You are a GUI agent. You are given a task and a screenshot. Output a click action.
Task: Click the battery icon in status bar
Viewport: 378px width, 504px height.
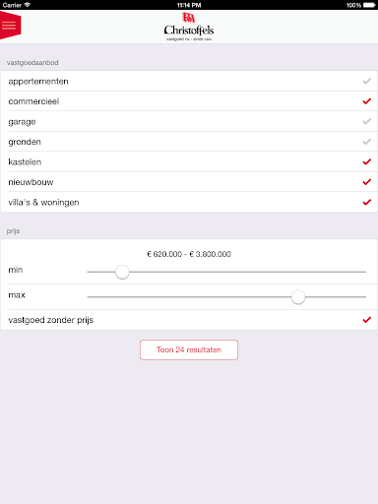pos(369,5)
